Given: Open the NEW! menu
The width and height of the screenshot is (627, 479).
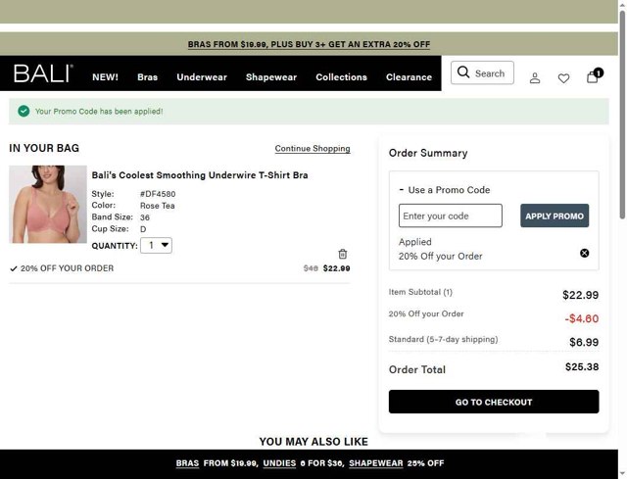Looking at the screenshot, I should pyautogui.click(x=105, y=77).
